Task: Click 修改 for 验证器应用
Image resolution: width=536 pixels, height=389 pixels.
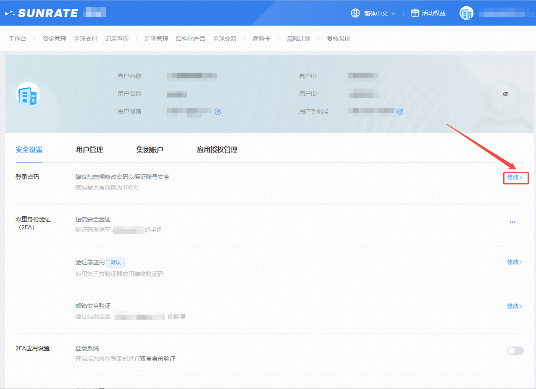Action: tap(514, 262)
